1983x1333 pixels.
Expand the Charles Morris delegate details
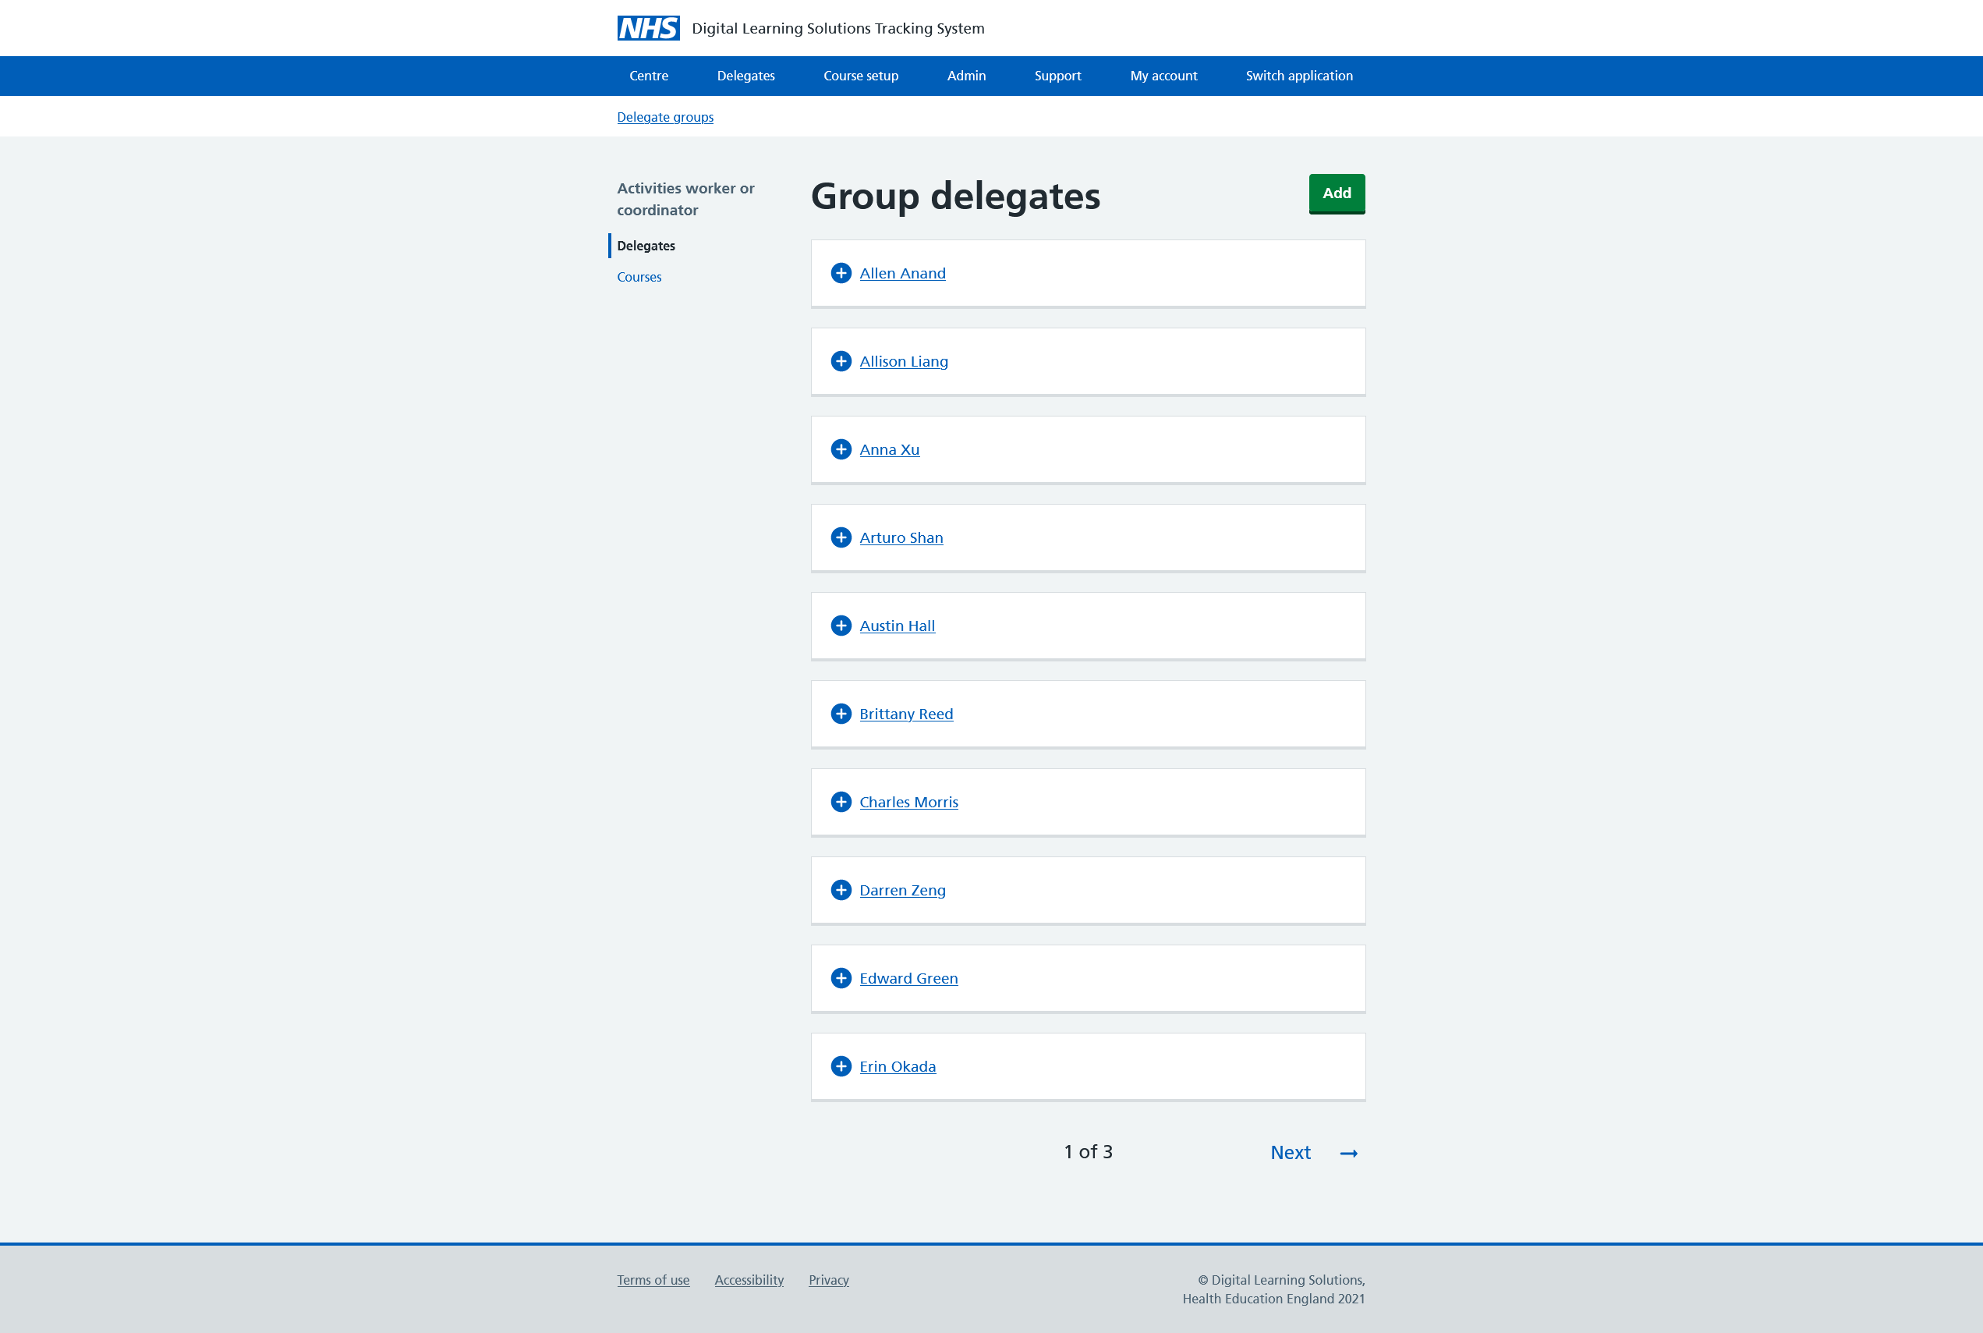[x=908, y=802]
